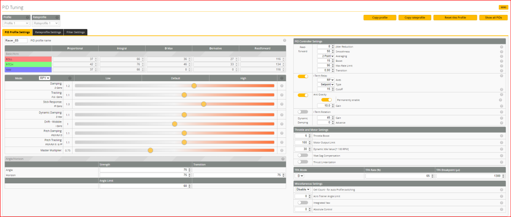The height and width of the screenshot is (217, 511).
Task: Click help icon beside Thrust Linearization
Action: click(502, 161)
